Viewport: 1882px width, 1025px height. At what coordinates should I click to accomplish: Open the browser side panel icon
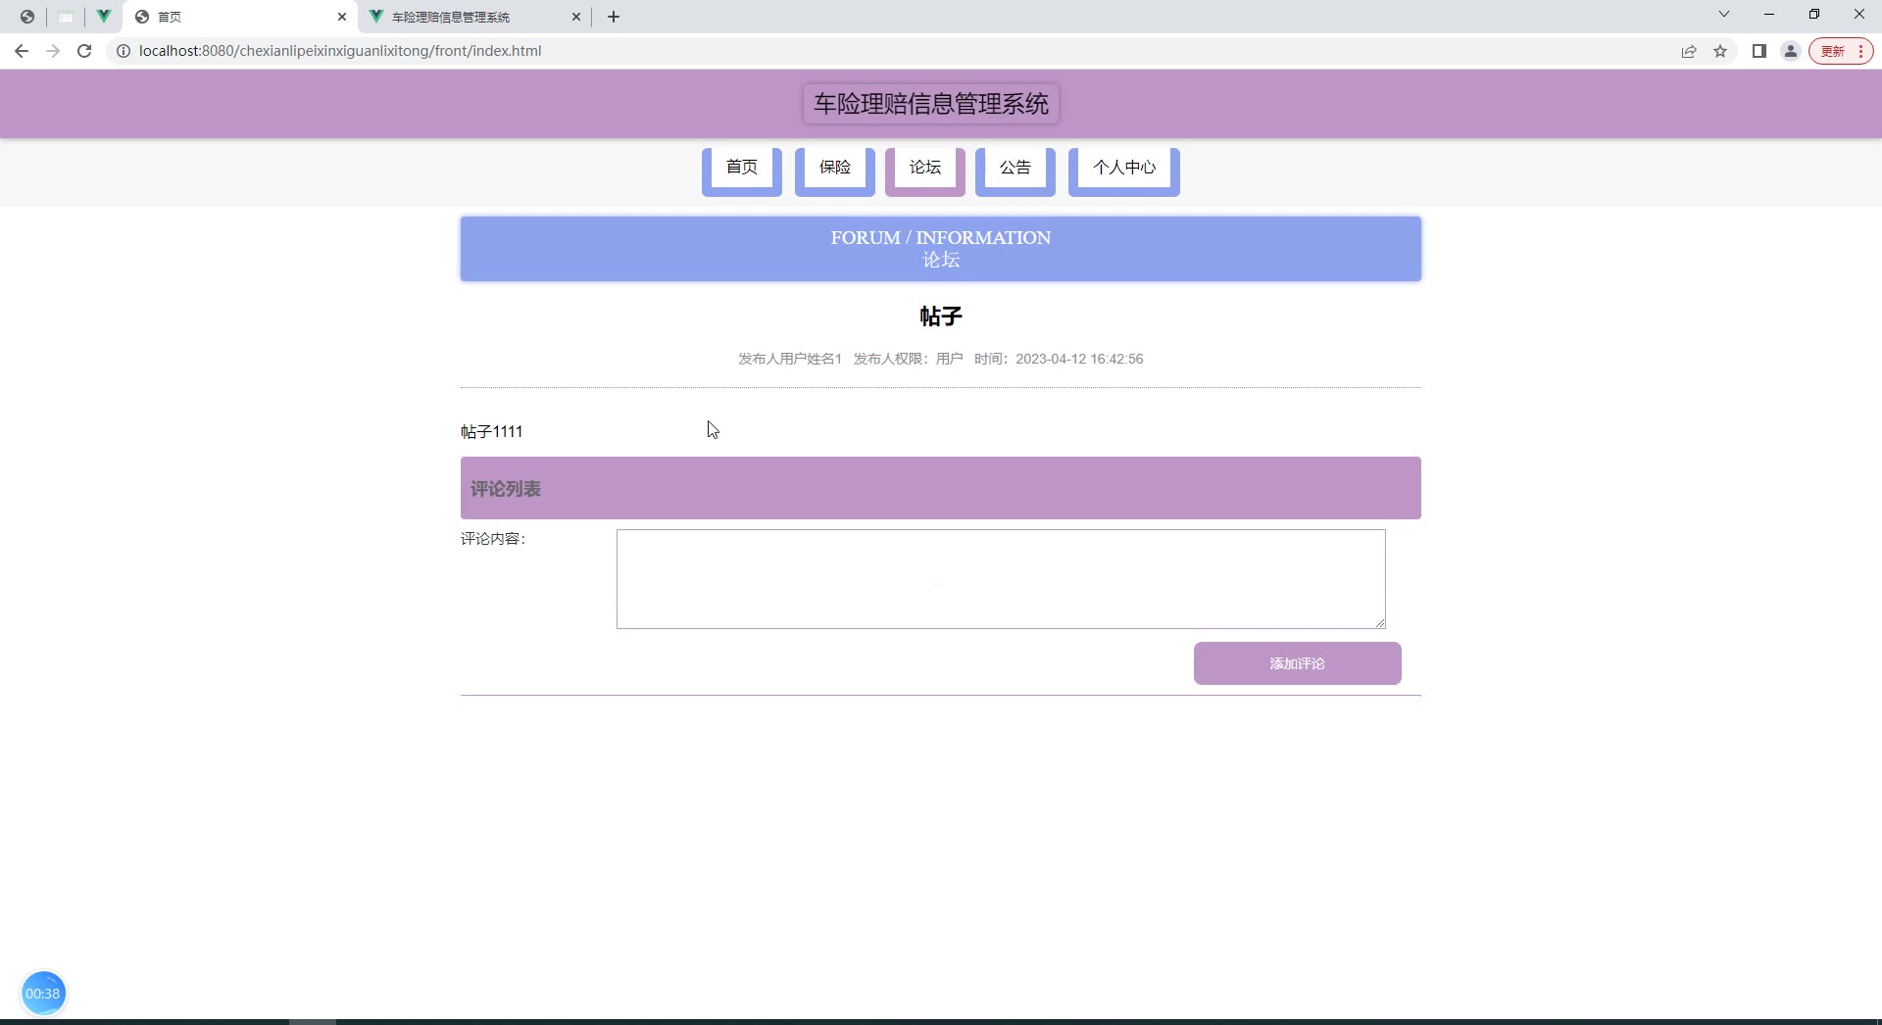point(1759,51)
